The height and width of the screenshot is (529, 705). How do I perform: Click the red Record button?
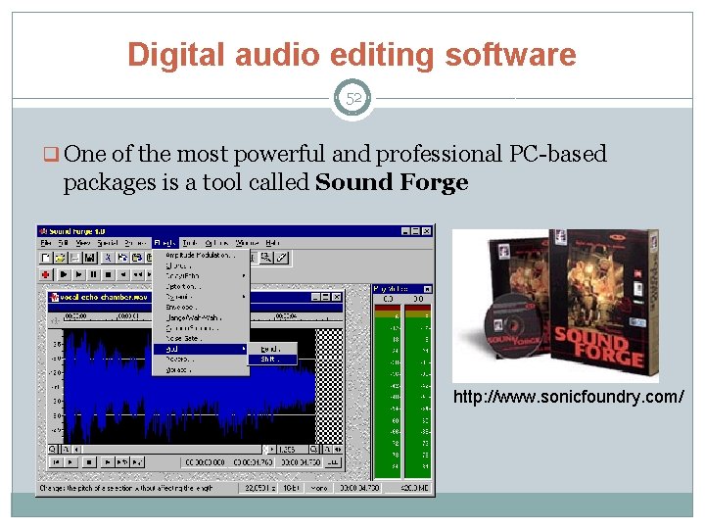click(45, 274)
